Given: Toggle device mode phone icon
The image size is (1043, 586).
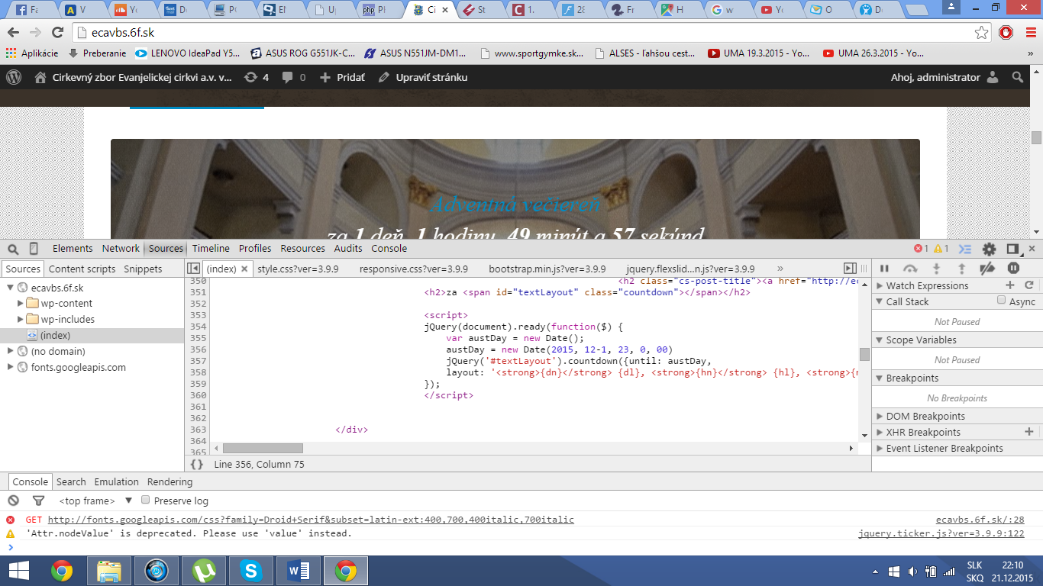Looking at the screenshot, I should pyautogui.click(x=34, y=249).
